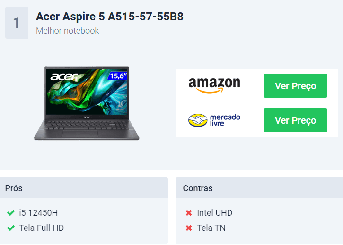The height and width of the screenshot is (245, 343).
Task: Click the 15,6" size label on laptop screen
Action: pyautogui.click(x=118, y=76)
